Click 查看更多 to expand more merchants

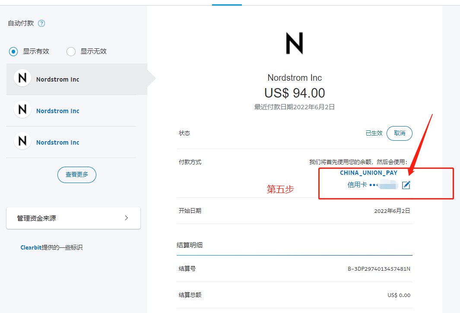pos(76,175)
